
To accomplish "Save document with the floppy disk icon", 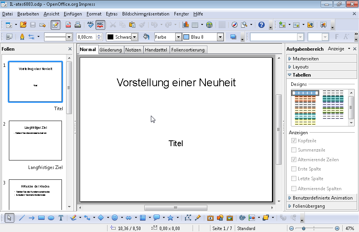I will click(x=33, y=25).
